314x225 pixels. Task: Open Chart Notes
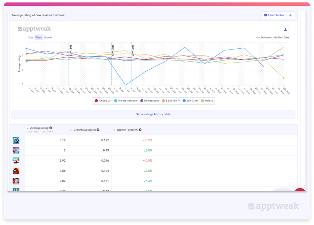click(x=274, y=15)
